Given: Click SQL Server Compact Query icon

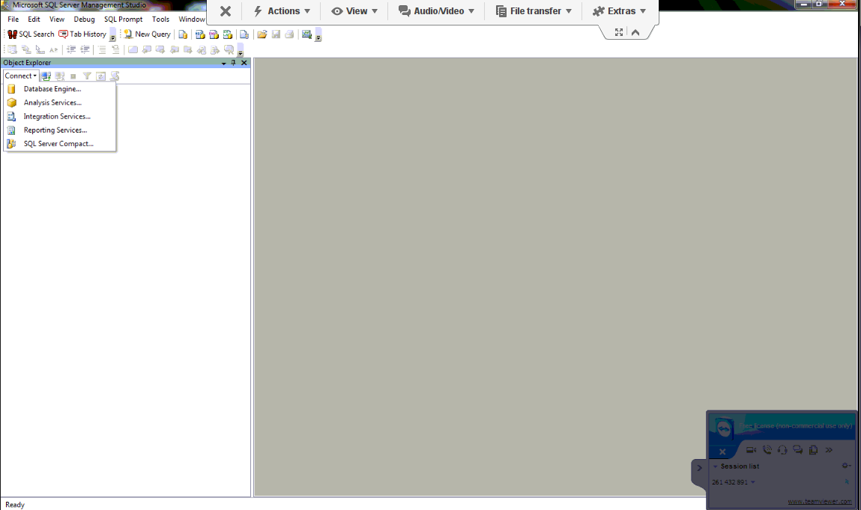Looking at the screenshot, I should click(244, 34).
